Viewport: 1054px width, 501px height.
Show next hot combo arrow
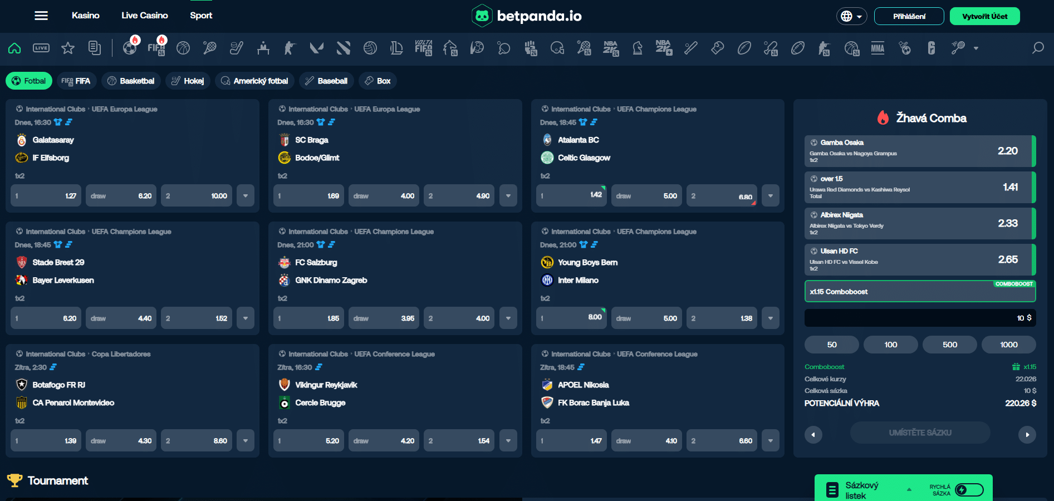(x=1027, y=434)
